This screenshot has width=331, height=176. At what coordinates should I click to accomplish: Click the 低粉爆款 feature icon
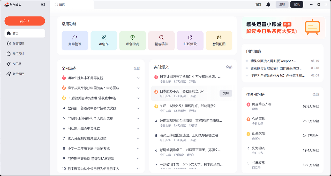pyautogui.click(x=190, y=40)
